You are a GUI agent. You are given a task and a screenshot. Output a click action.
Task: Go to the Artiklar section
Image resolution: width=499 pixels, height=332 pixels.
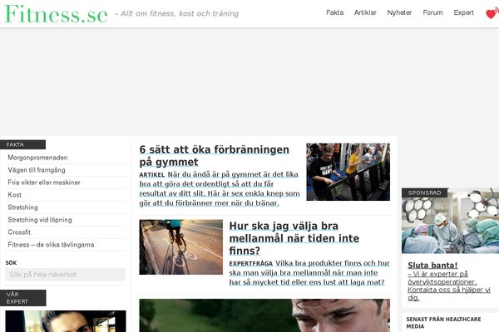coord(365,12)
